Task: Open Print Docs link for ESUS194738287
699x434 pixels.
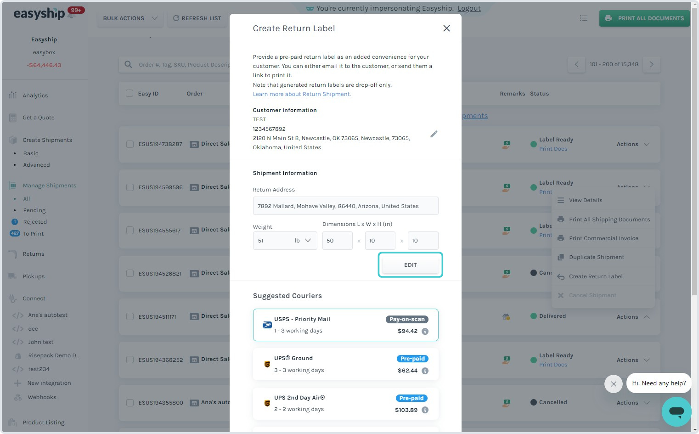Action: tap(553, 149)
